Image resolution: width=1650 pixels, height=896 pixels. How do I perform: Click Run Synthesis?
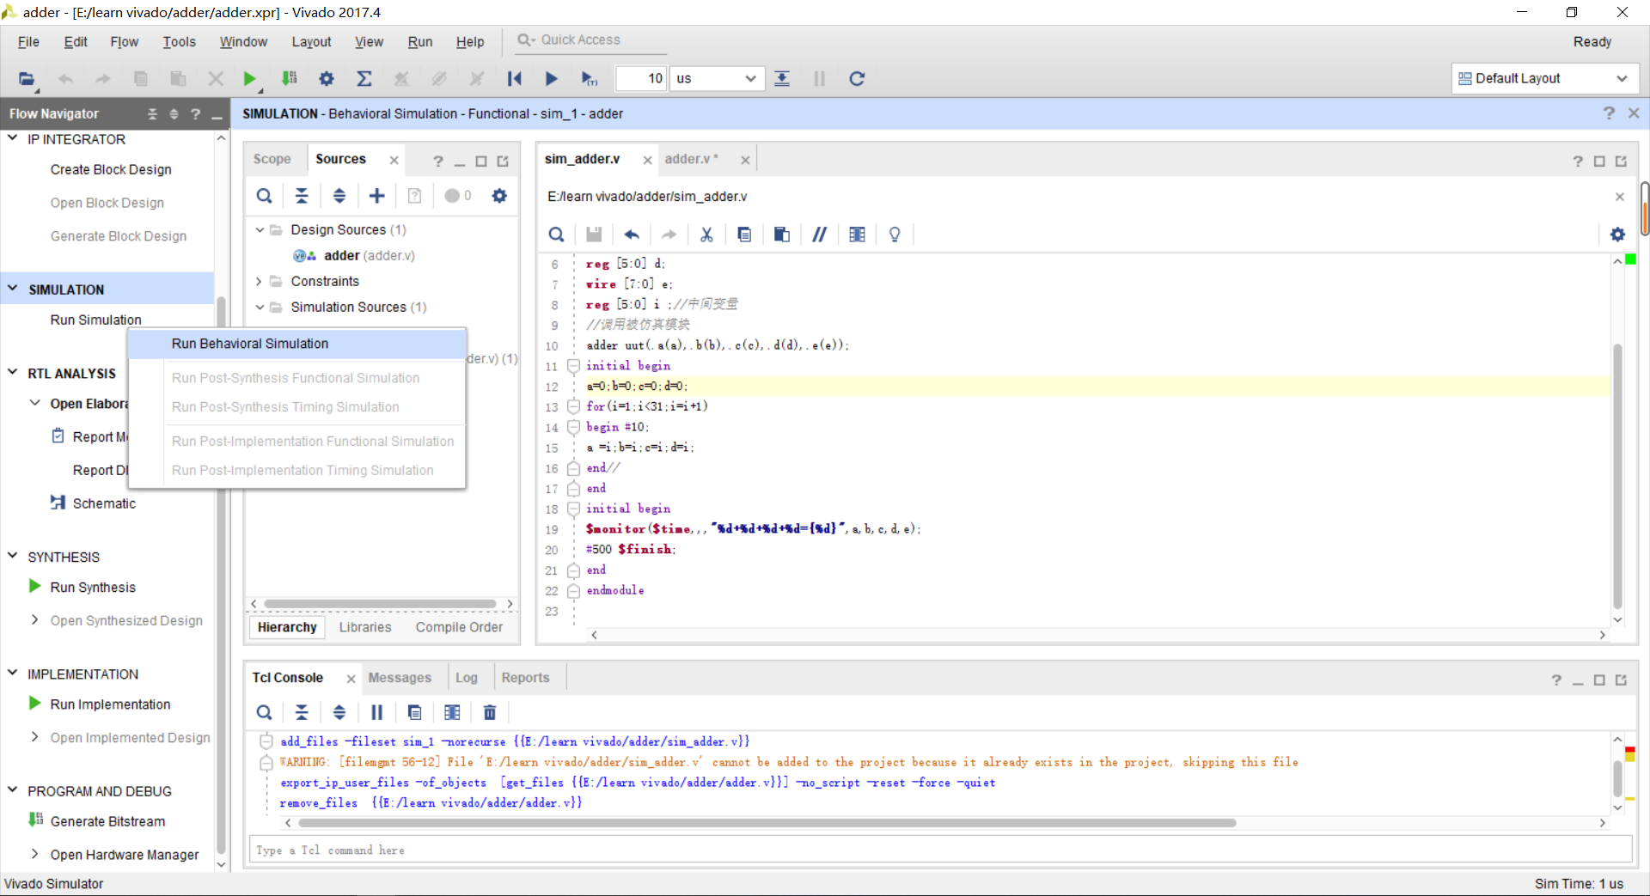pos(93,588)
